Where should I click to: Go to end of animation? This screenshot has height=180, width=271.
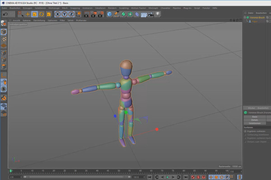[x=186, y=177]
